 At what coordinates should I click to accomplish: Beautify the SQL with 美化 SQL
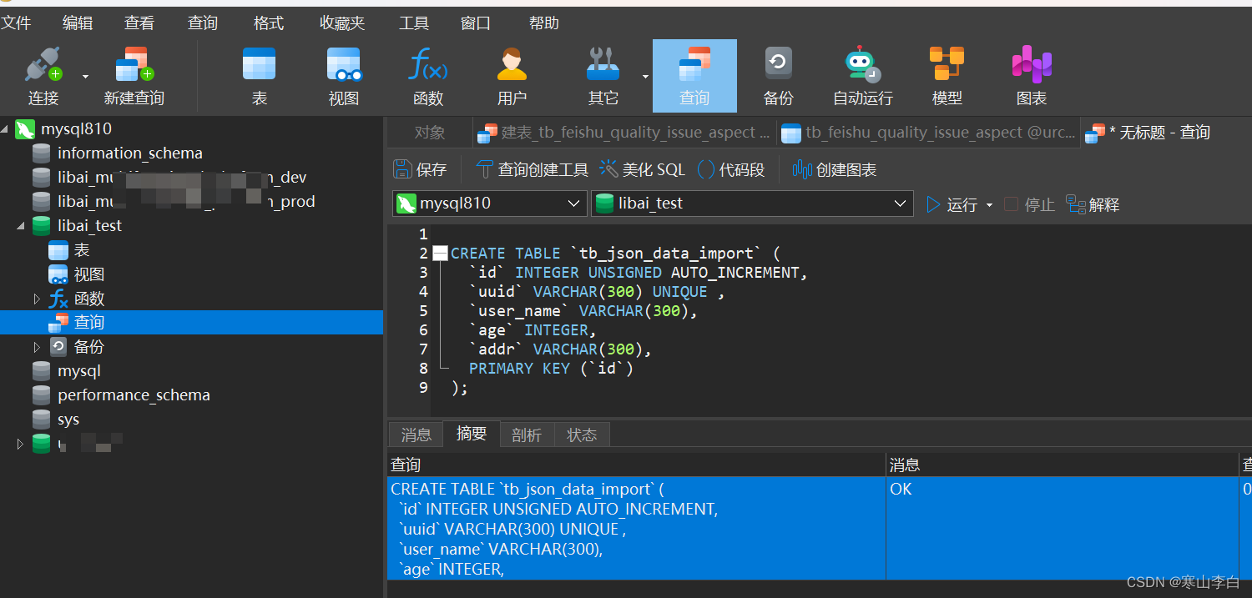tap(641, 169)
